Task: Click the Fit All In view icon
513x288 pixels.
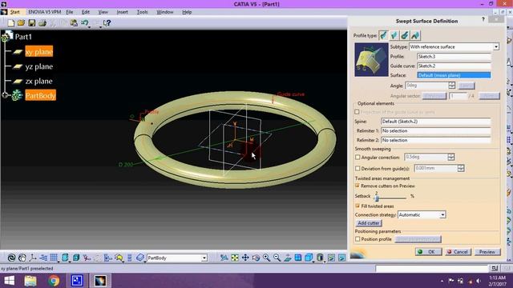Action: (x=235, y=258)
